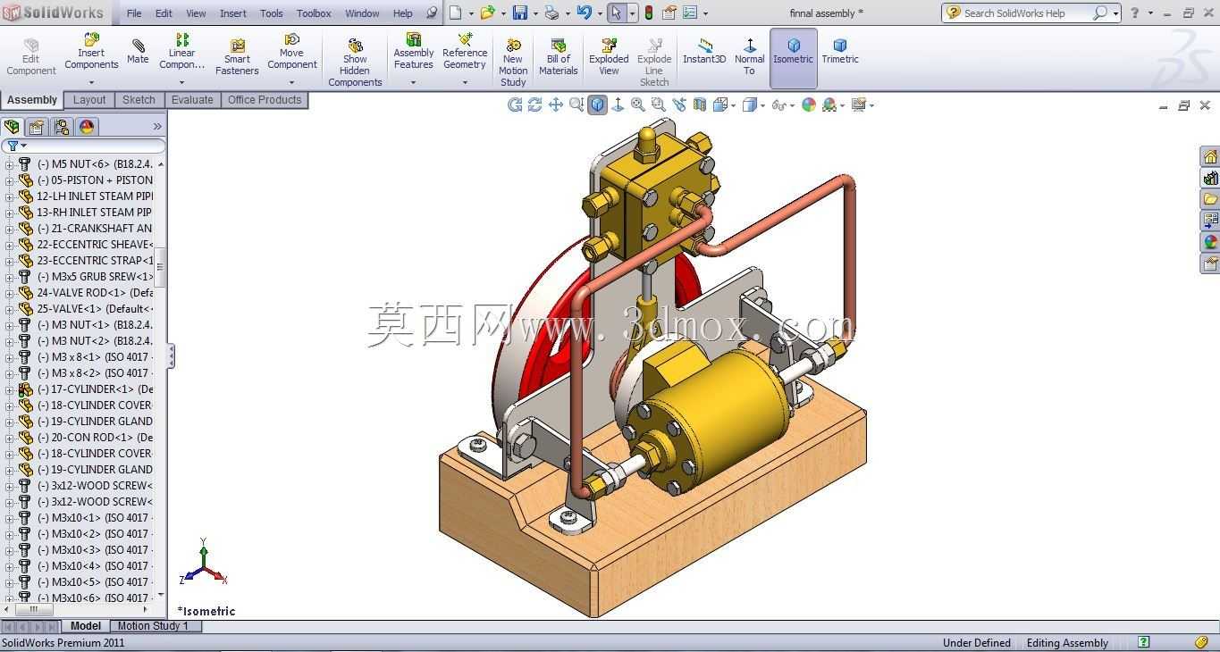
Task: Switch to Office Products tab
Action: click(265, 100)
